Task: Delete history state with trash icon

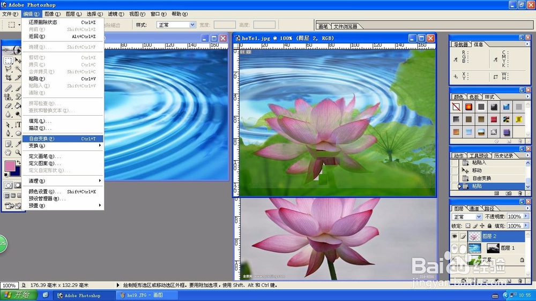Action: tap(519, 193)
